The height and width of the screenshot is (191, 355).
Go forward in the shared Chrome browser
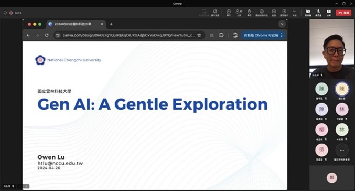tap(37, 35)
